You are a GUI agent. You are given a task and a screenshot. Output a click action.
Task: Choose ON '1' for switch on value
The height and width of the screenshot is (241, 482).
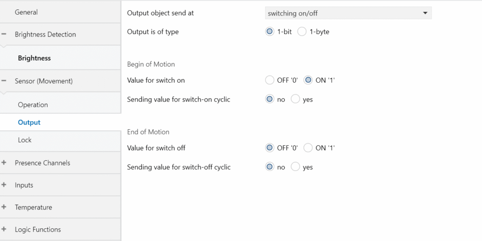pos(308,80)
